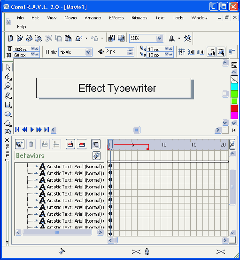Expand the first Artistic Text tree item

click(36, 166)
